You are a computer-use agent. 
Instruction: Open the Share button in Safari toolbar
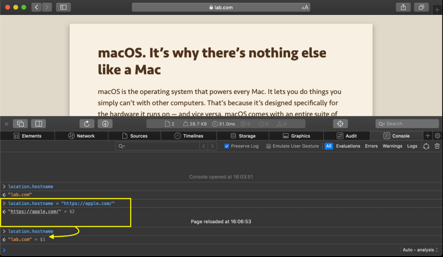point(403,7)
